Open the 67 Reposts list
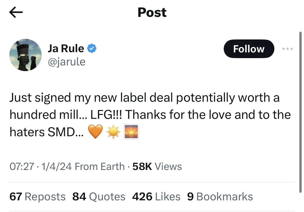This screenshot has height=212, width=304. coord(37,197)
